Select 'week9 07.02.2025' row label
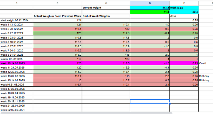 (x=16, y=59)
